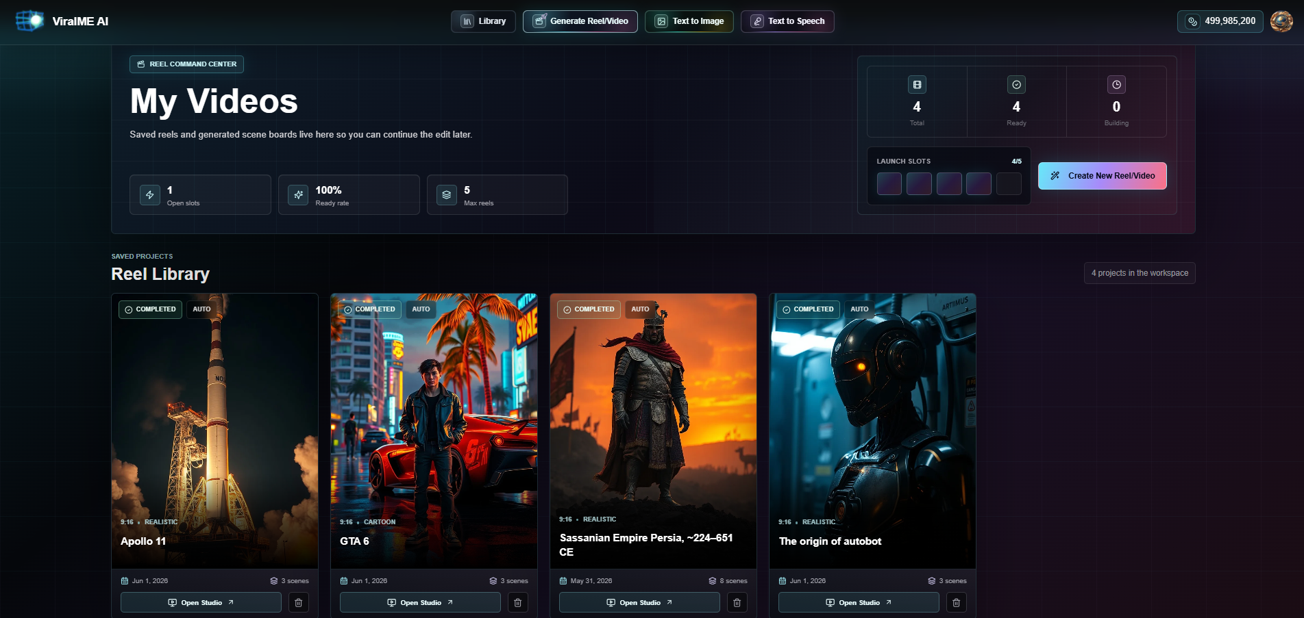Switch to Text to Image
Screen dimensions: 1304x618
(x=689, y=21)
